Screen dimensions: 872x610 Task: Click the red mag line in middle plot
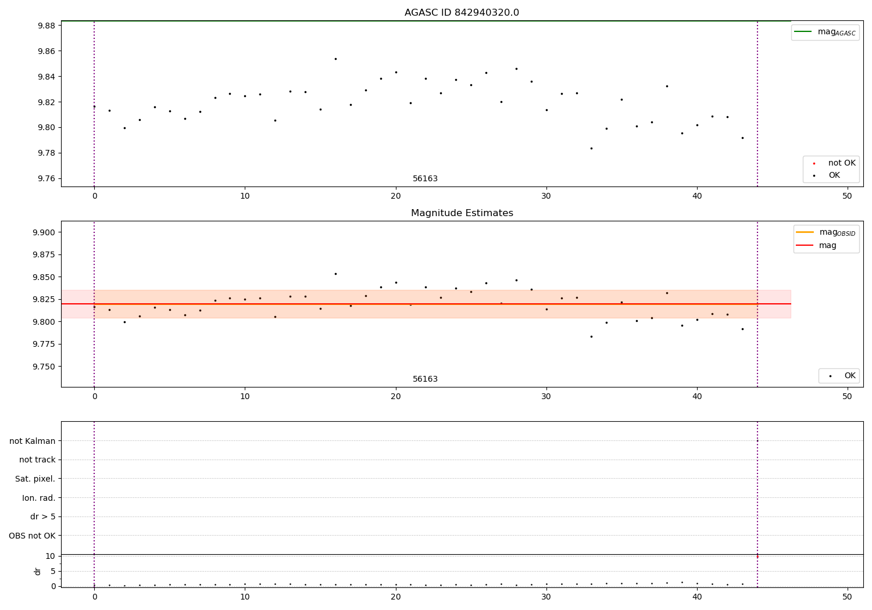426,304
